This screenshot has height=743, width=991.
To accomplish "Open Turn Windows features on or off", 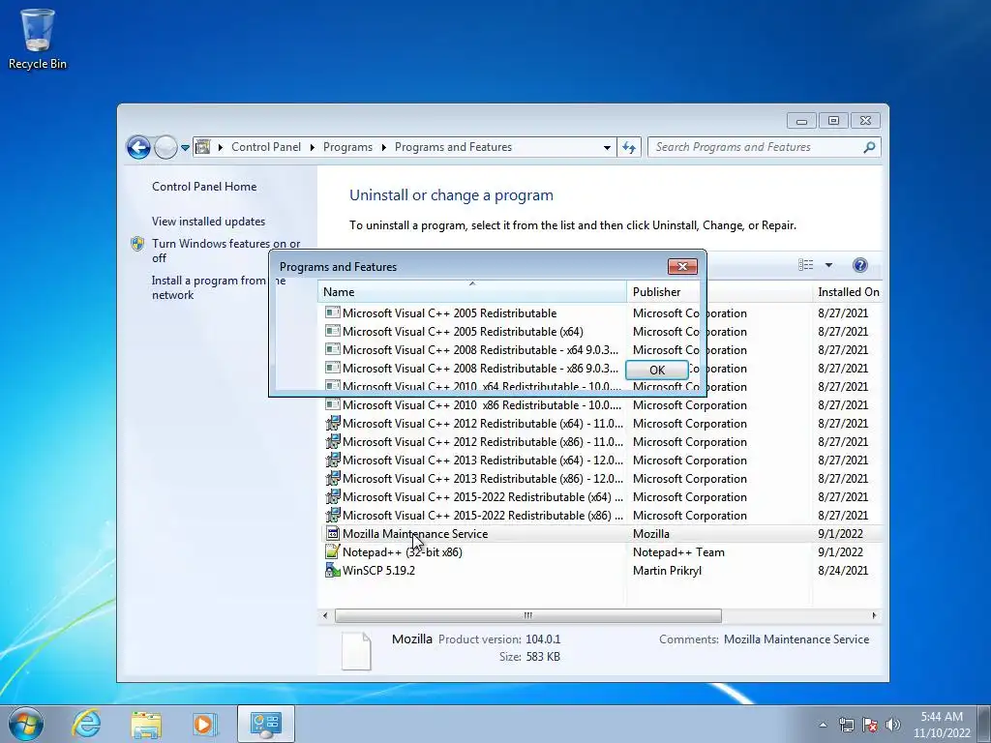I will 225,251.
